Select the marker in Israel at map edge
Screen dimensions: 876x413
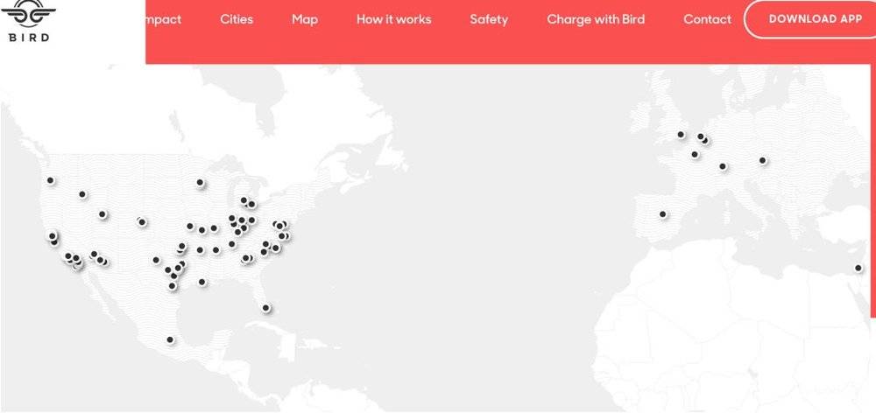click(858, 268)
